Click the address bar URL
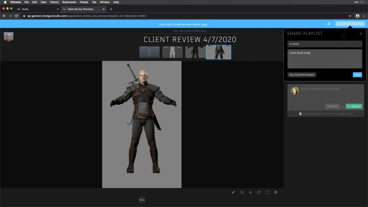This screenshot has height=207, width=368. coord(86,16)
